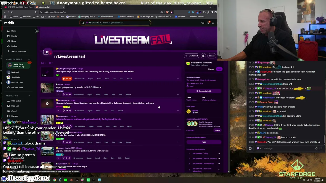Screen dimensions: 326x183
Task: Downvote the Asmongold Twitch ban post
Action: (70, 79)
